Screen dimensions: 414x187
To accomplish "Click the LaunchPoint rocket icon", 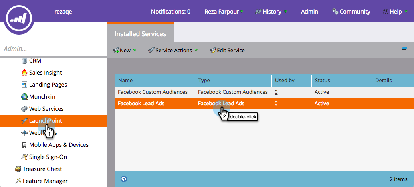I will pos(24,121).
